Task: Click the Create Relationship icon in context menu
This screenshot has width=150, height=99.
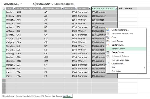Action: [x=108, y=30]
